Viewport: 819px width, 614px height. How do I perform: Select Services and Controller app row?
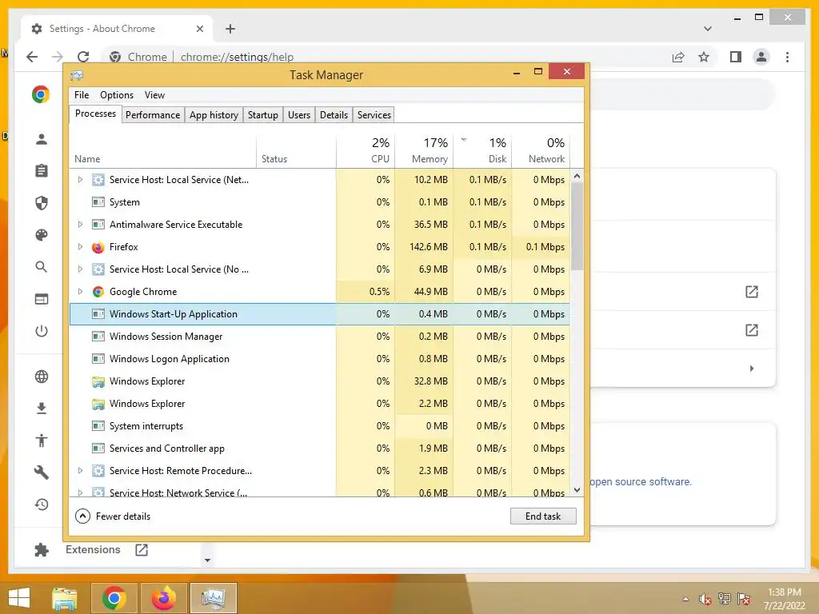(320, 449)
